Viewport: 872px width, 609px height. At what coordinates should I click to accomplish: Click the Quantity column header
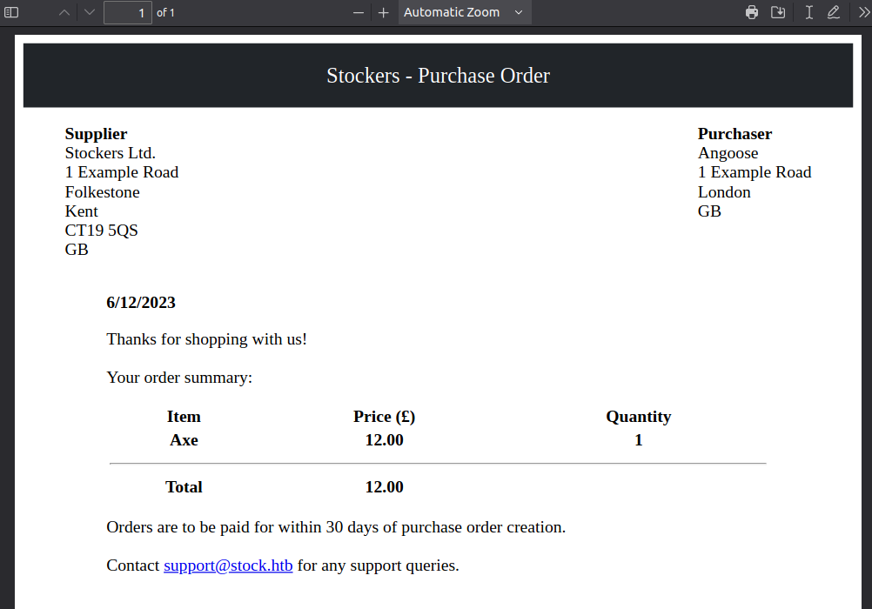pos(638,417)
